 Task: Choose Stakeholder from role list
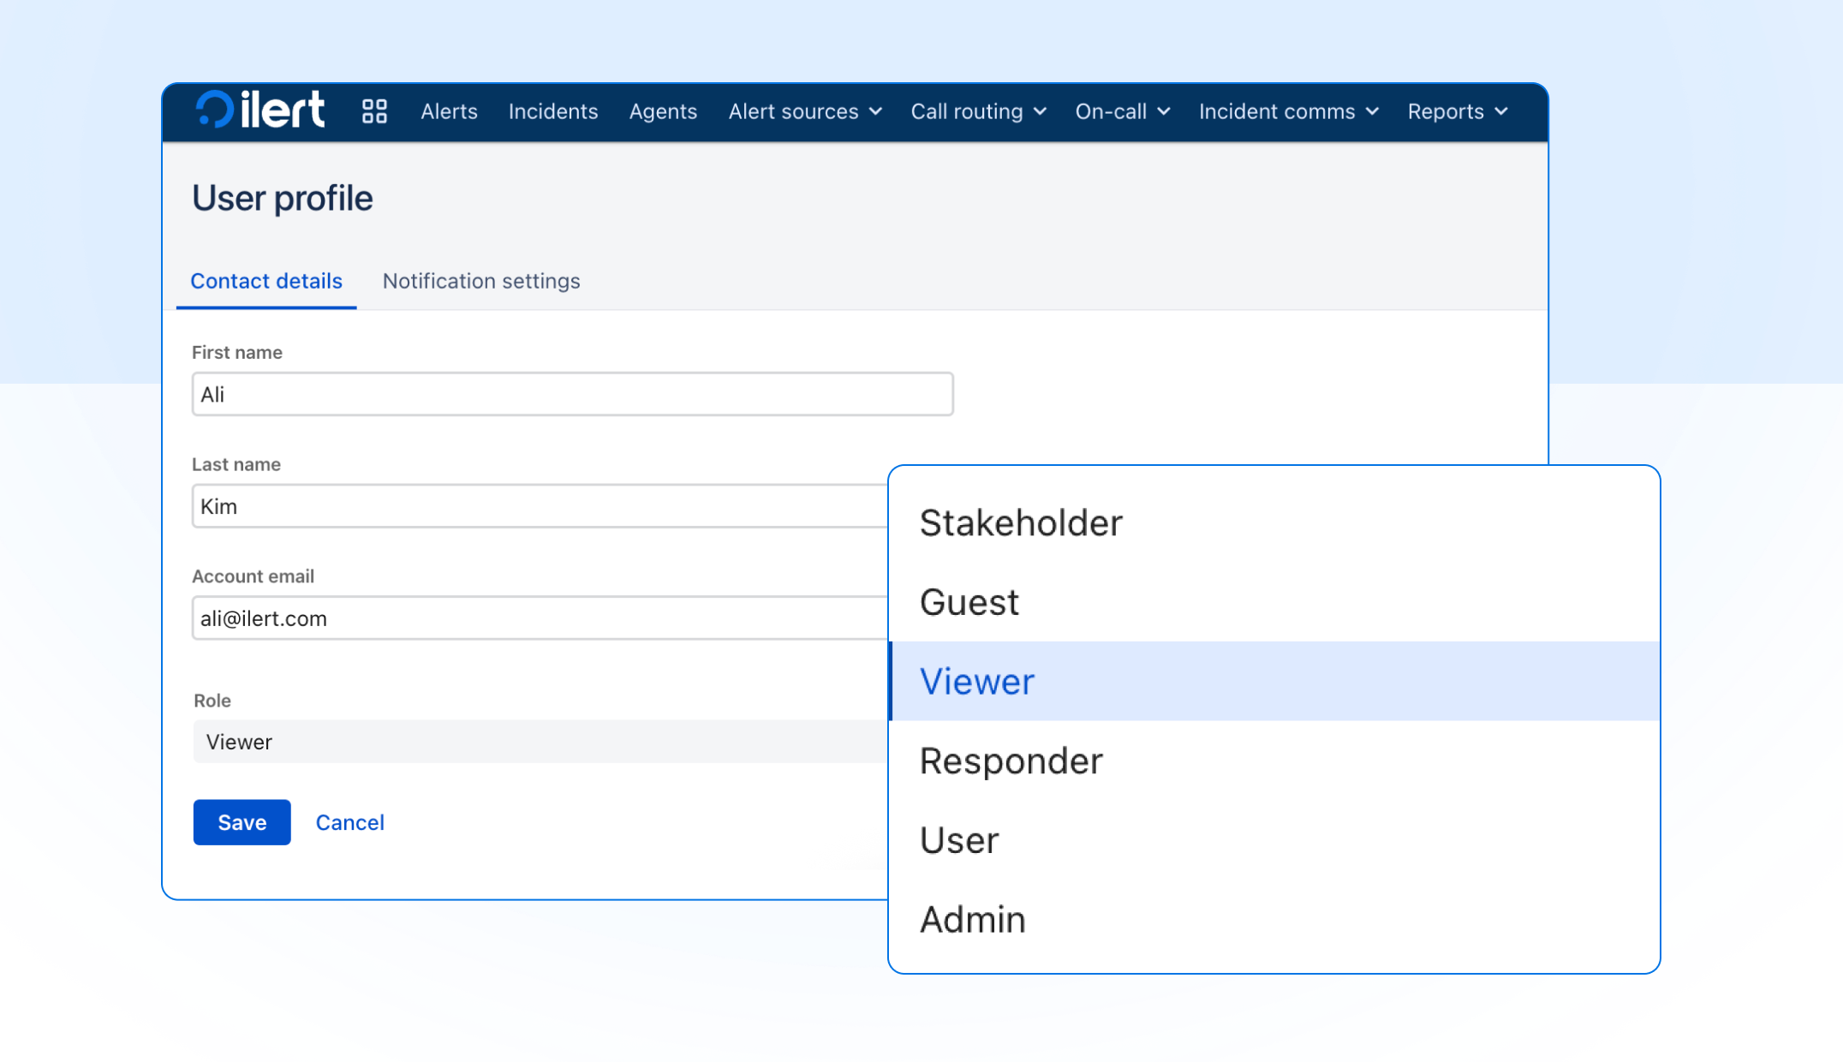tap(1021, 523)
